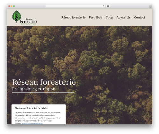This screenshot has width=159, height=134.
Task: Open the Politique de confidentialité link
Action: coord(32,124)
